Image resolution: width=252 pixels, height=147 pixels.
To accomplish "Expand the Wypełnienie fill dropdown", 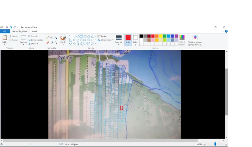I will click(x=105, y=40).
